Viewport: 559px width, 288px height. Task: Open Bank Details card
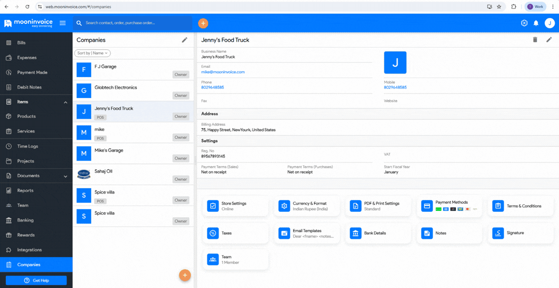[x=378, y=233]
